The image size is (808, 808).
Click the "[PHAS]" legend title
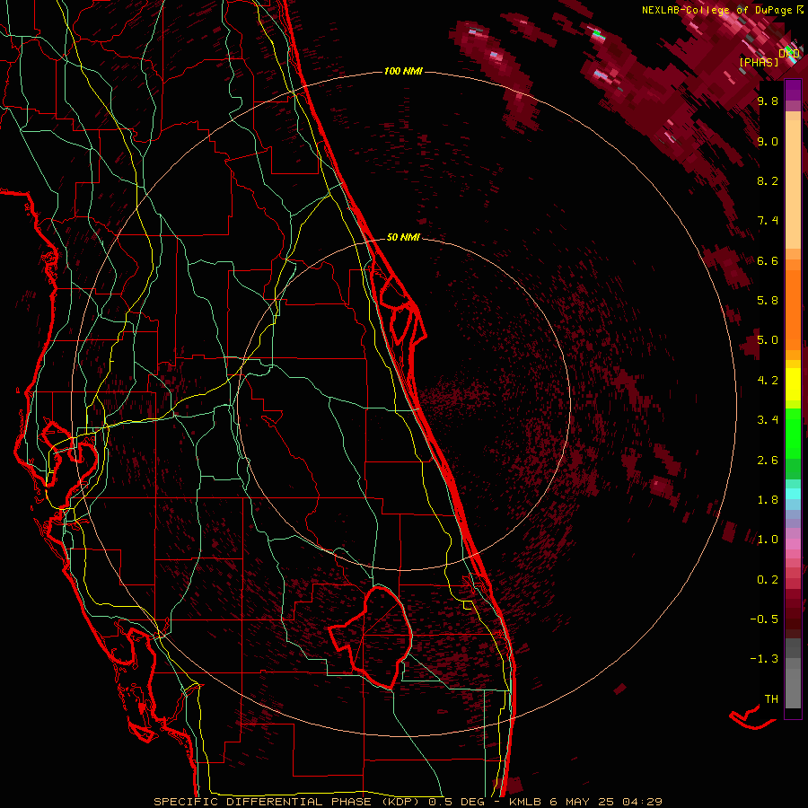point(759,62)
